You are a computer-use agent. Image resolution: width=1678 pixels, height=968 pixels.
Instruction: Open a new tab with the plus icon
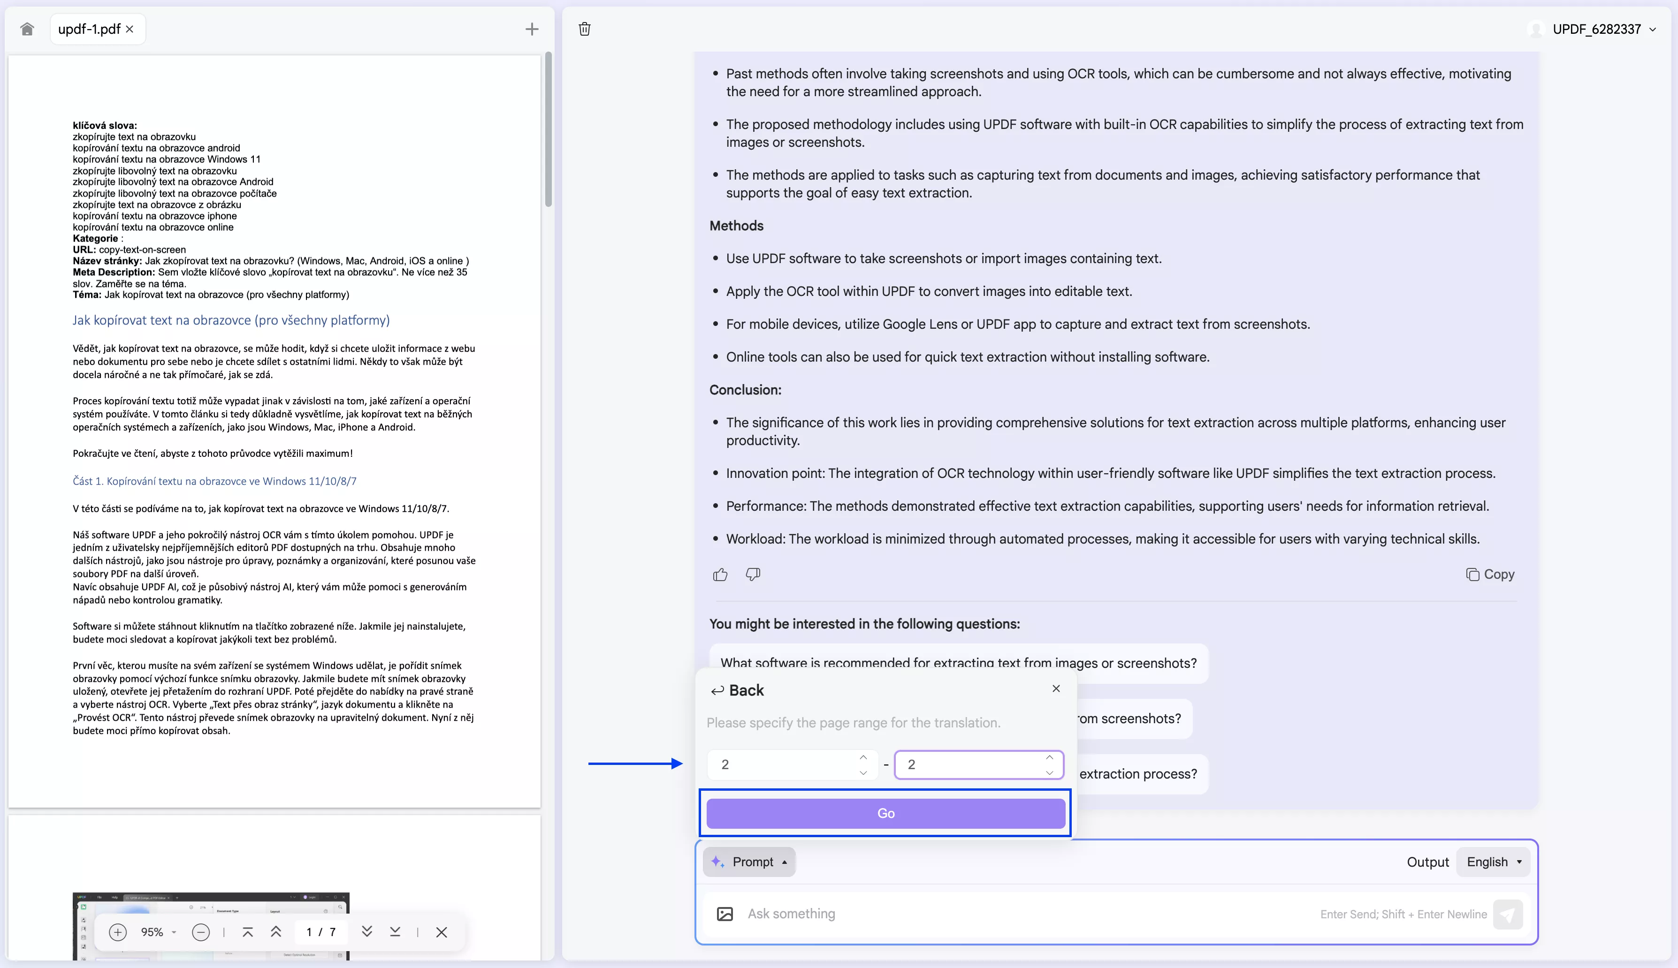coord(531,29)
